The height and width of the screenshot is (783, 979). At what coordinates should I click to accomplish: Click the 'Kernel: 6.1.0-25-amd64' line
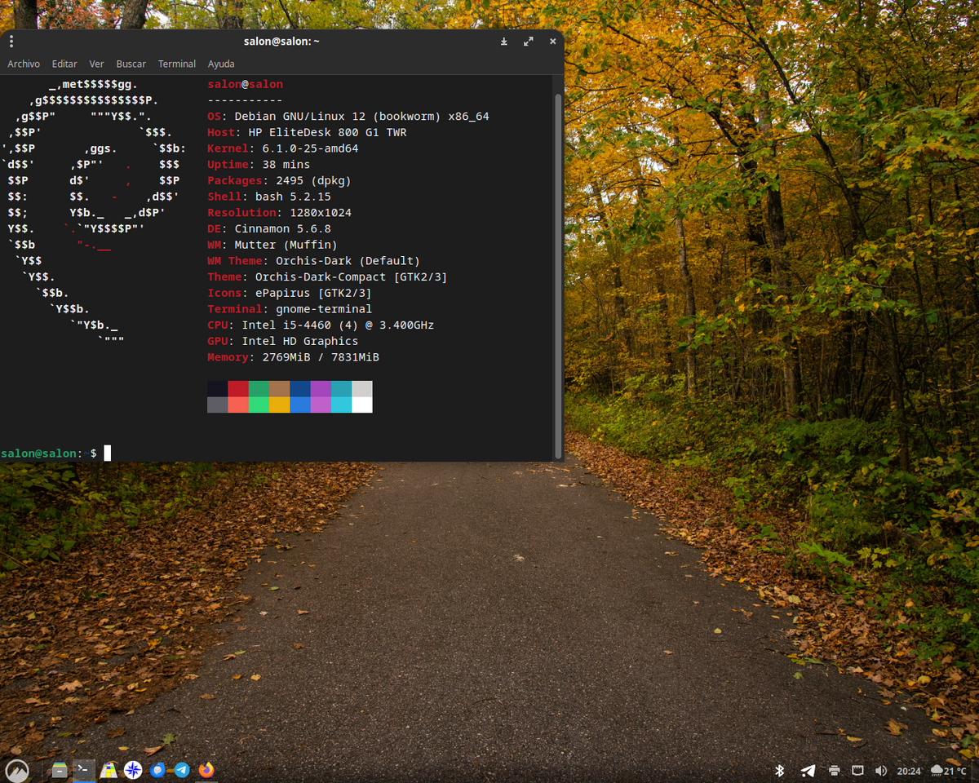[x=283, y=148]
